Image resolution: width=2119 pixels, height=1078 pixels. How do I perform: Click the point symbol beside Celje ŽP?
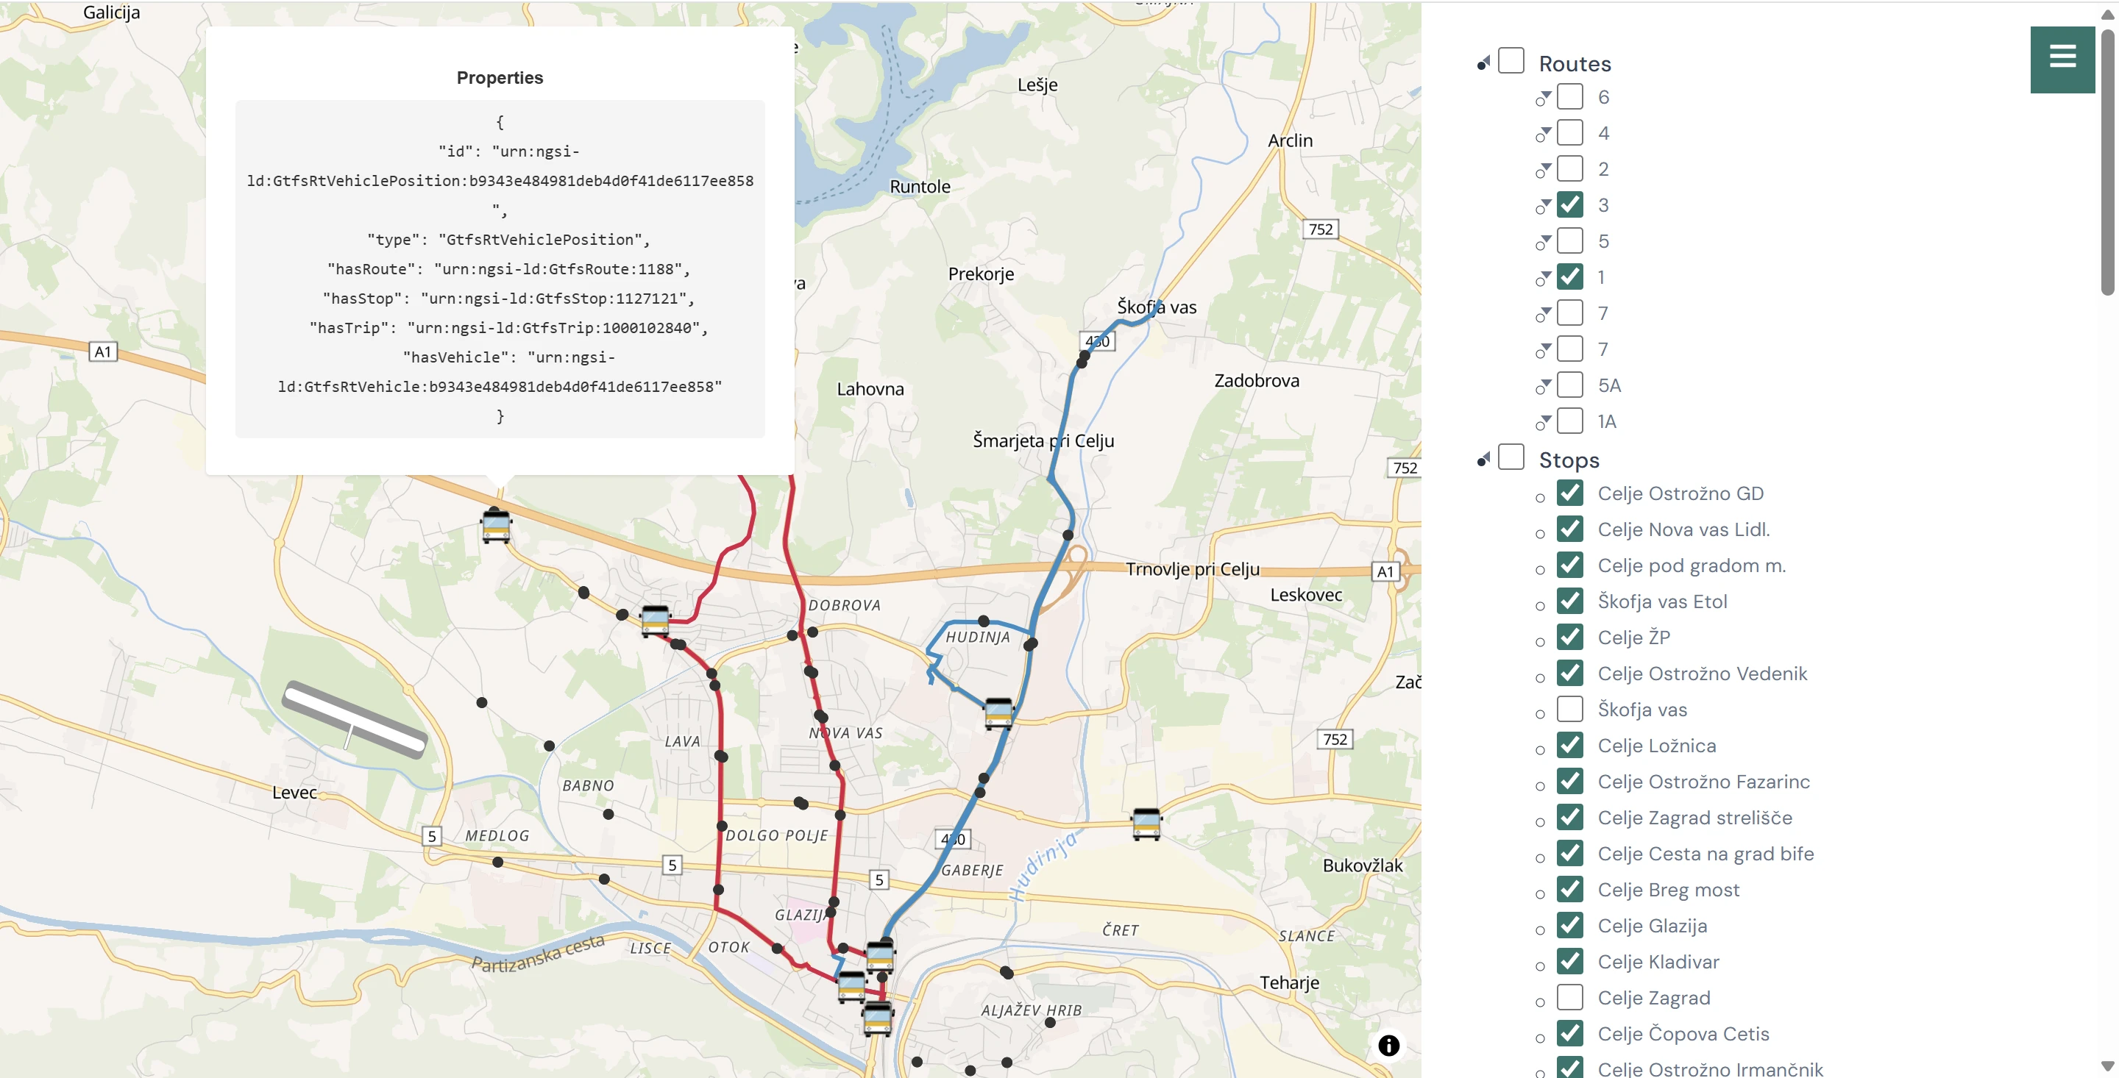point(1540,641)
